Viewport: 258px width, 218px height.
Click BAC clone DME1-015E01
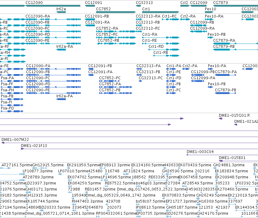tap(238, 161)
